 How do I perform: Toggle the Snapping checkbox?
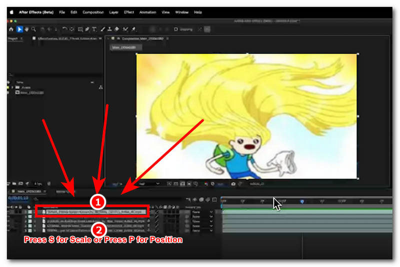pos(176,29)
